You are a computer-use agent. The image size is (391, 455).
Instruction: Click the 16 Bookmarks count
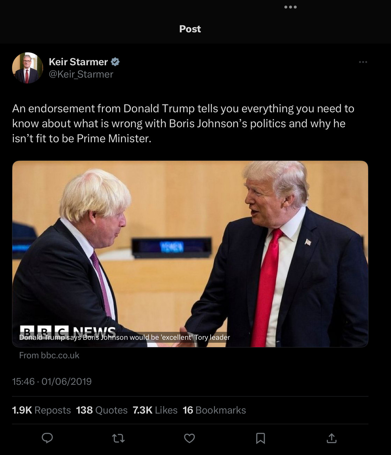point(214,410)
